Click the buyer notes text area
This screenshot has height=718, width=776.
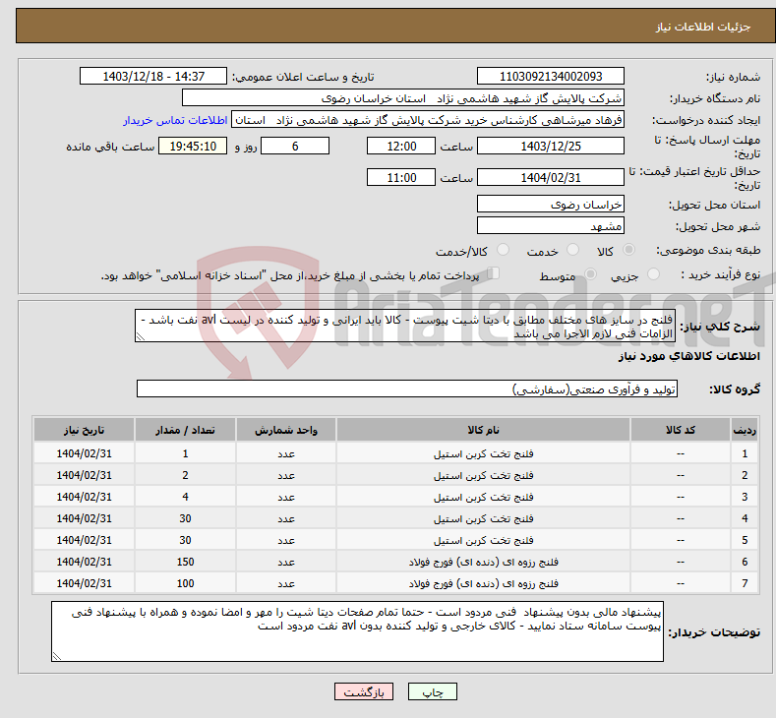357,631
